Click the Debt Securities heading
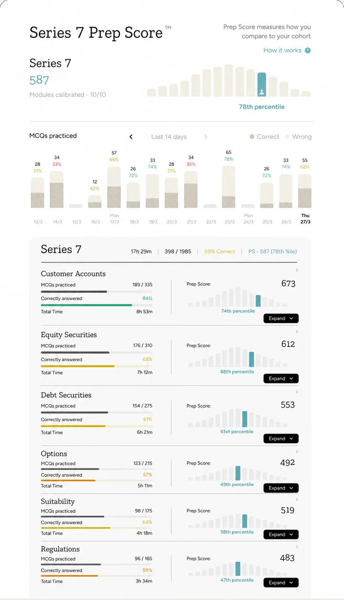 [x=66, y=395]
